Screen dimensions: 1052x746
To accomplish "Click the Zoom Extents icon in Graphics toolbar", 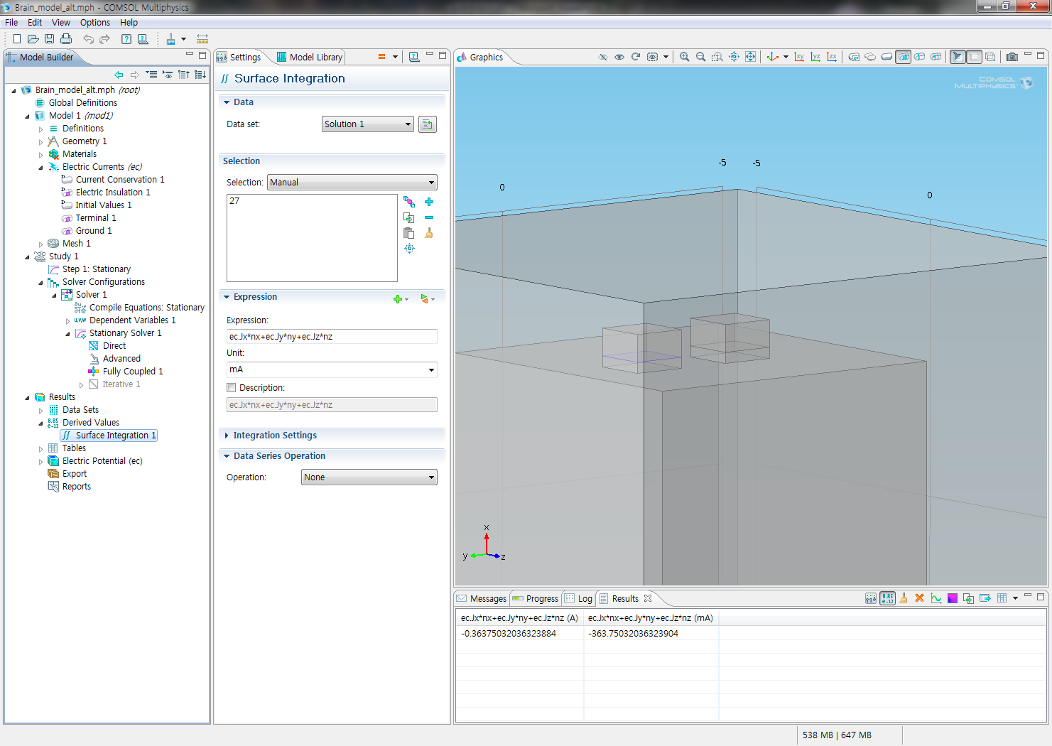I will (750, 57).
